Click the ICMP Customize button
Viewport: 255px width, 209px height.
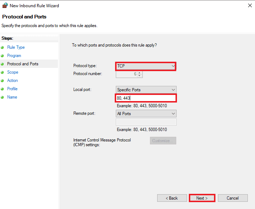point(163,141)
